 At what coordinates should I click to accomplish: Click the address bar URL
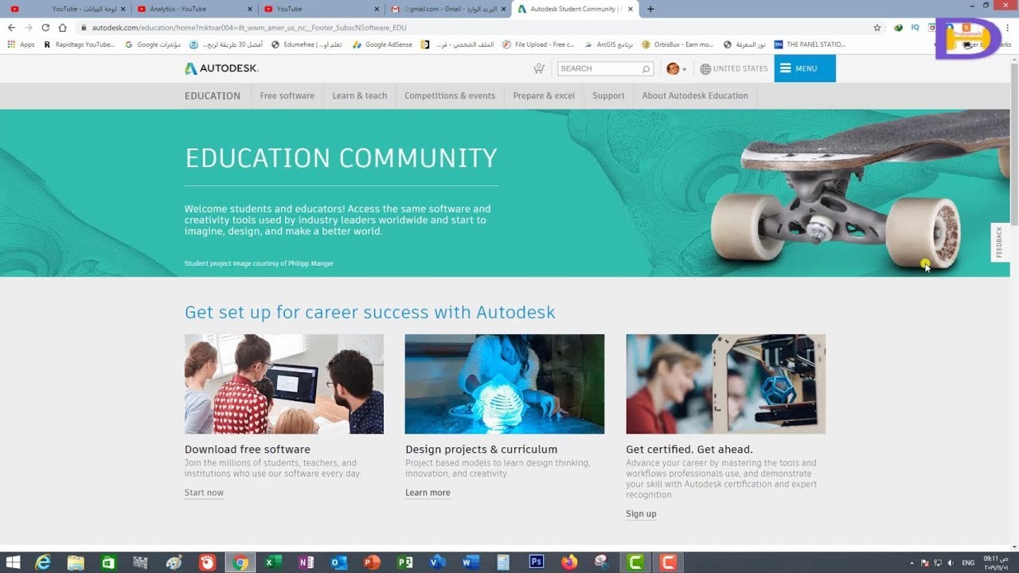(x=249, y=28)
